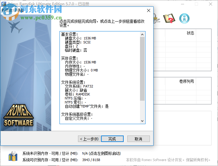
Task: Click the scrollbar down arrow in summary box
Action: click(142, 121)
